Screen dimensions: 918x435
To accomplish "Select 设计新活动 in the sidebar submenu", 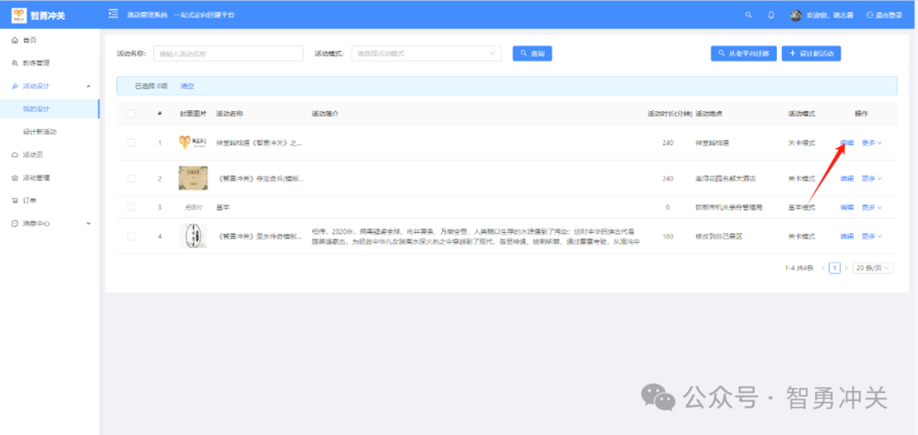I will 40,132.
